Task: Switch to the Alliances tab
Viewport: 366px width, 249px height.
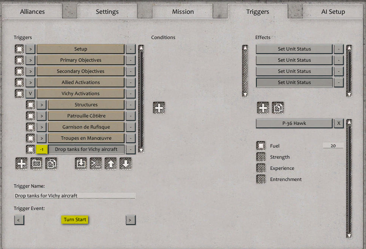Action: [x=32, y=12]
